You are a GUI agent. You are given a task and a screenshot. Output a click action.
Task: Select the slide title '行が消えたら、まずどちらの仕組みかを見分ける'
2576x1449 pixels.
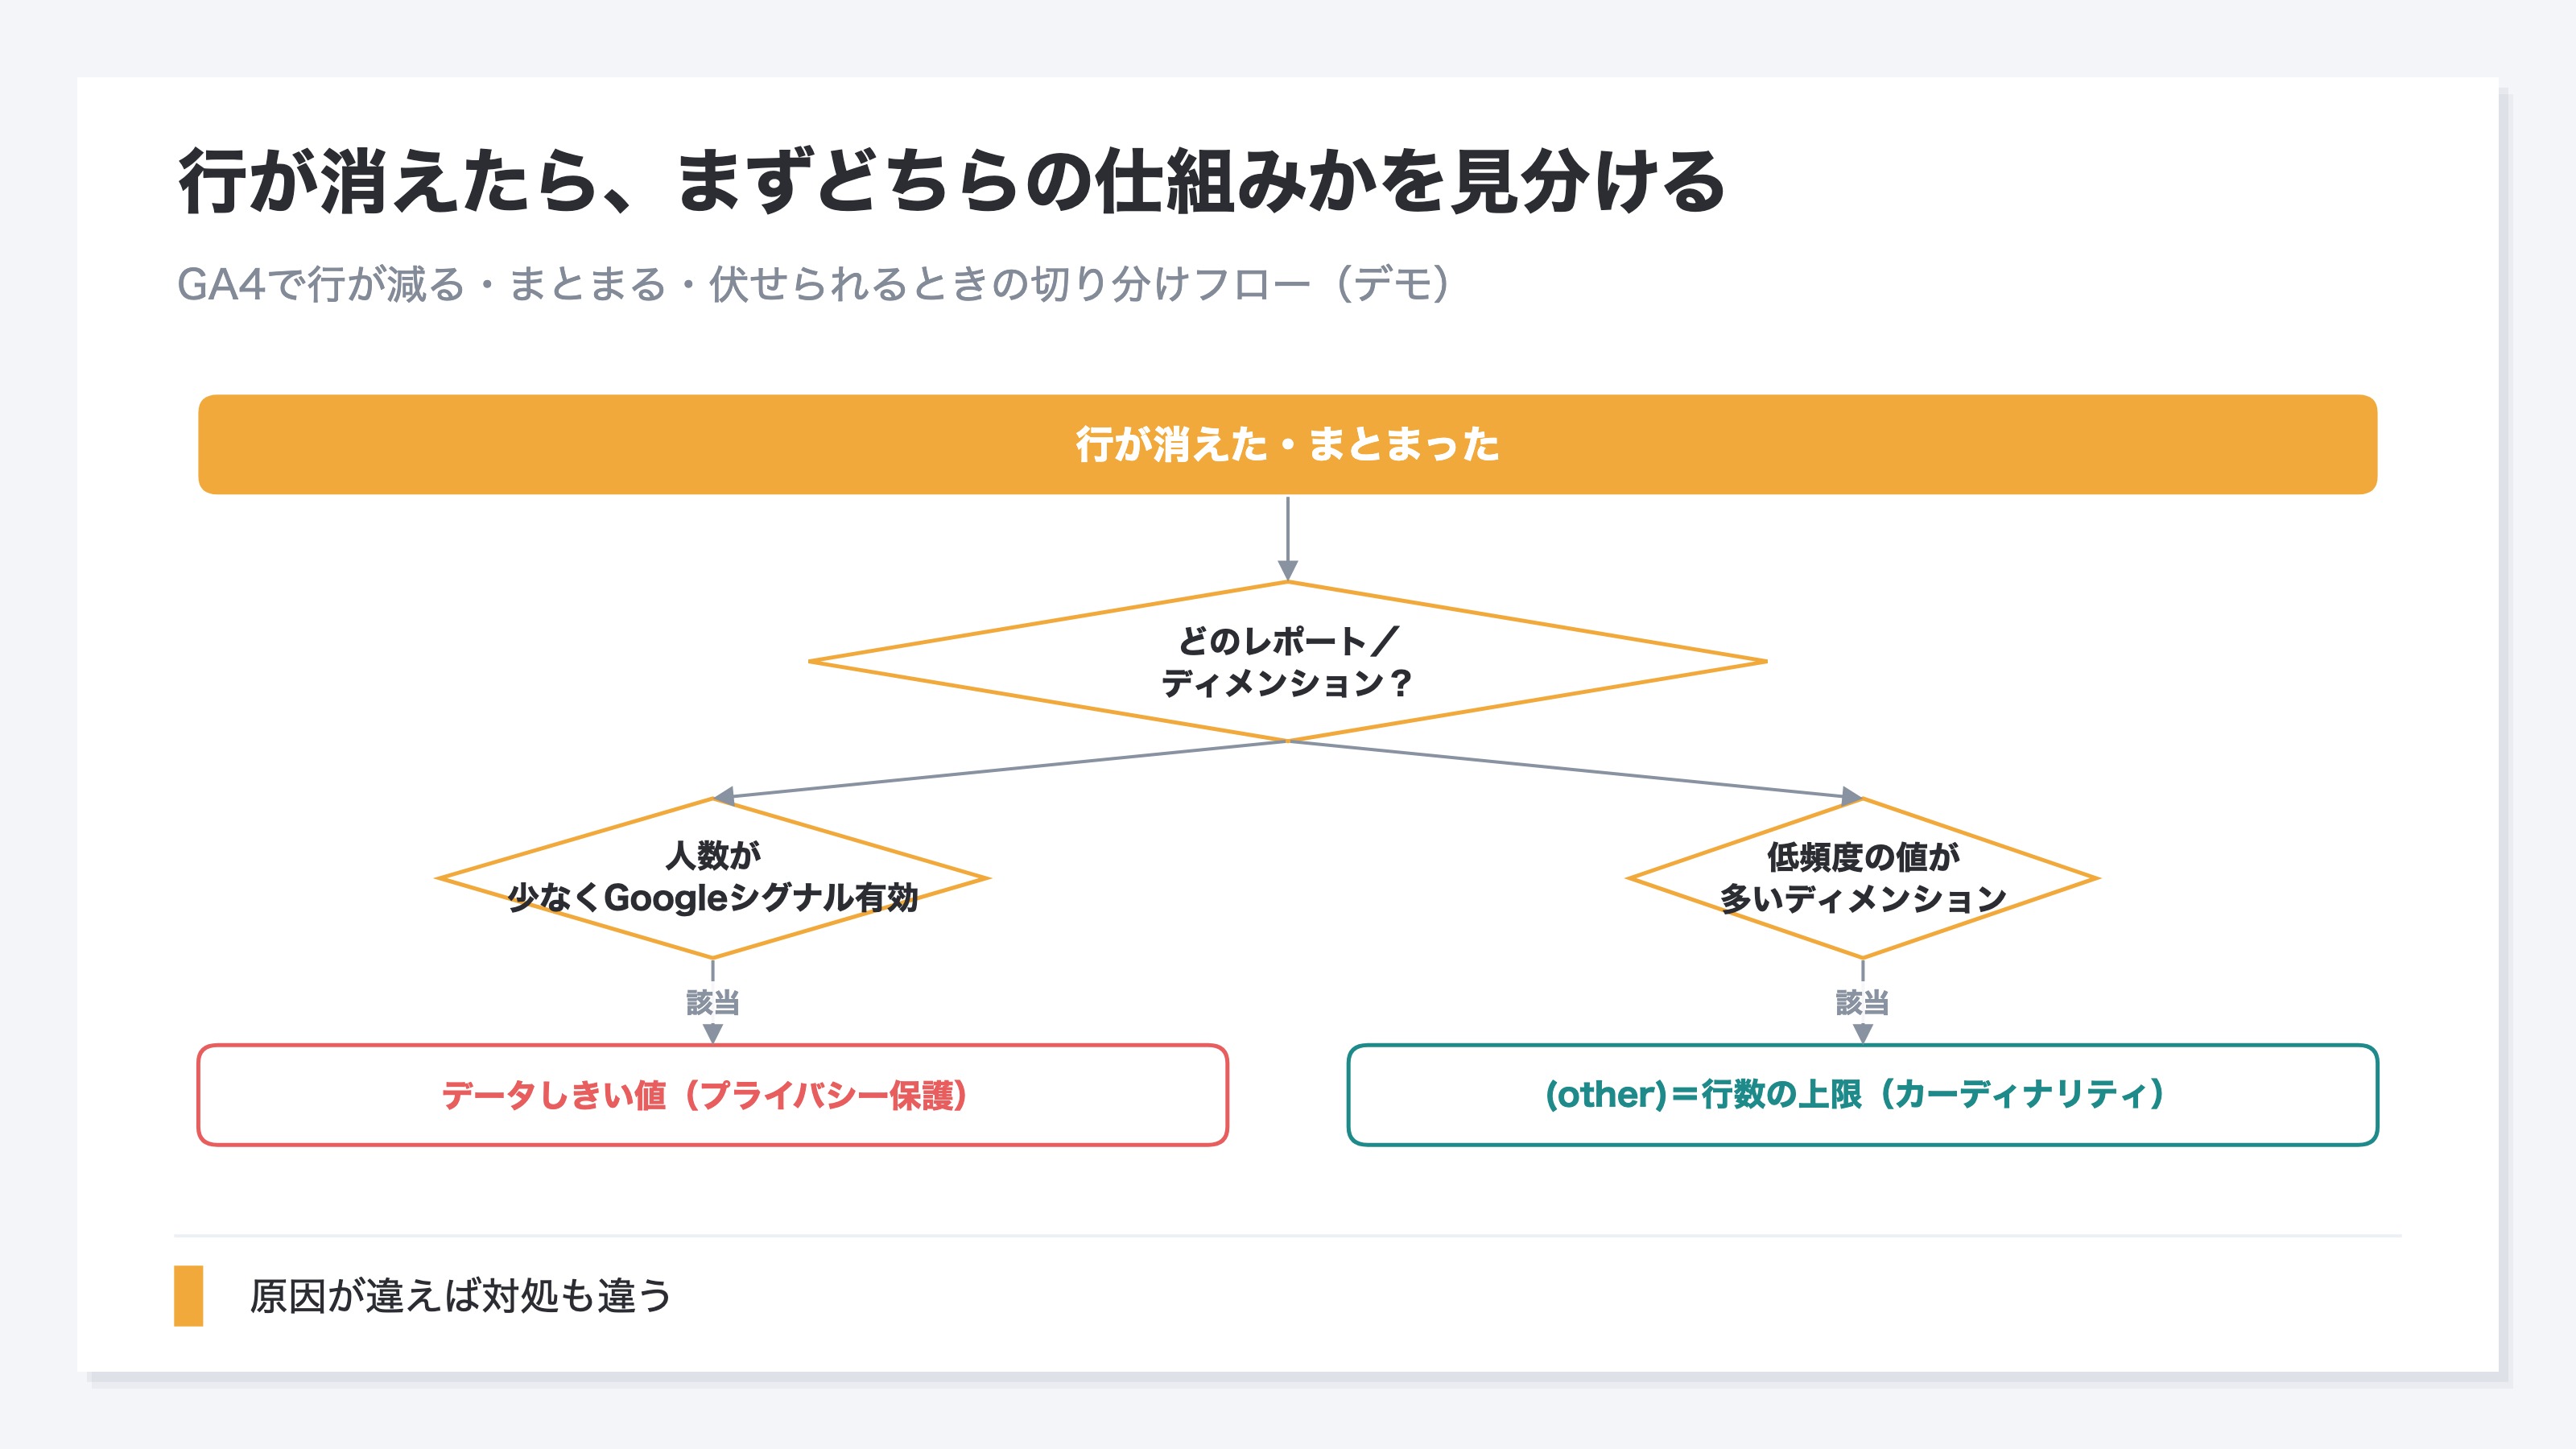pyautogui.click(x=952, y=181)
